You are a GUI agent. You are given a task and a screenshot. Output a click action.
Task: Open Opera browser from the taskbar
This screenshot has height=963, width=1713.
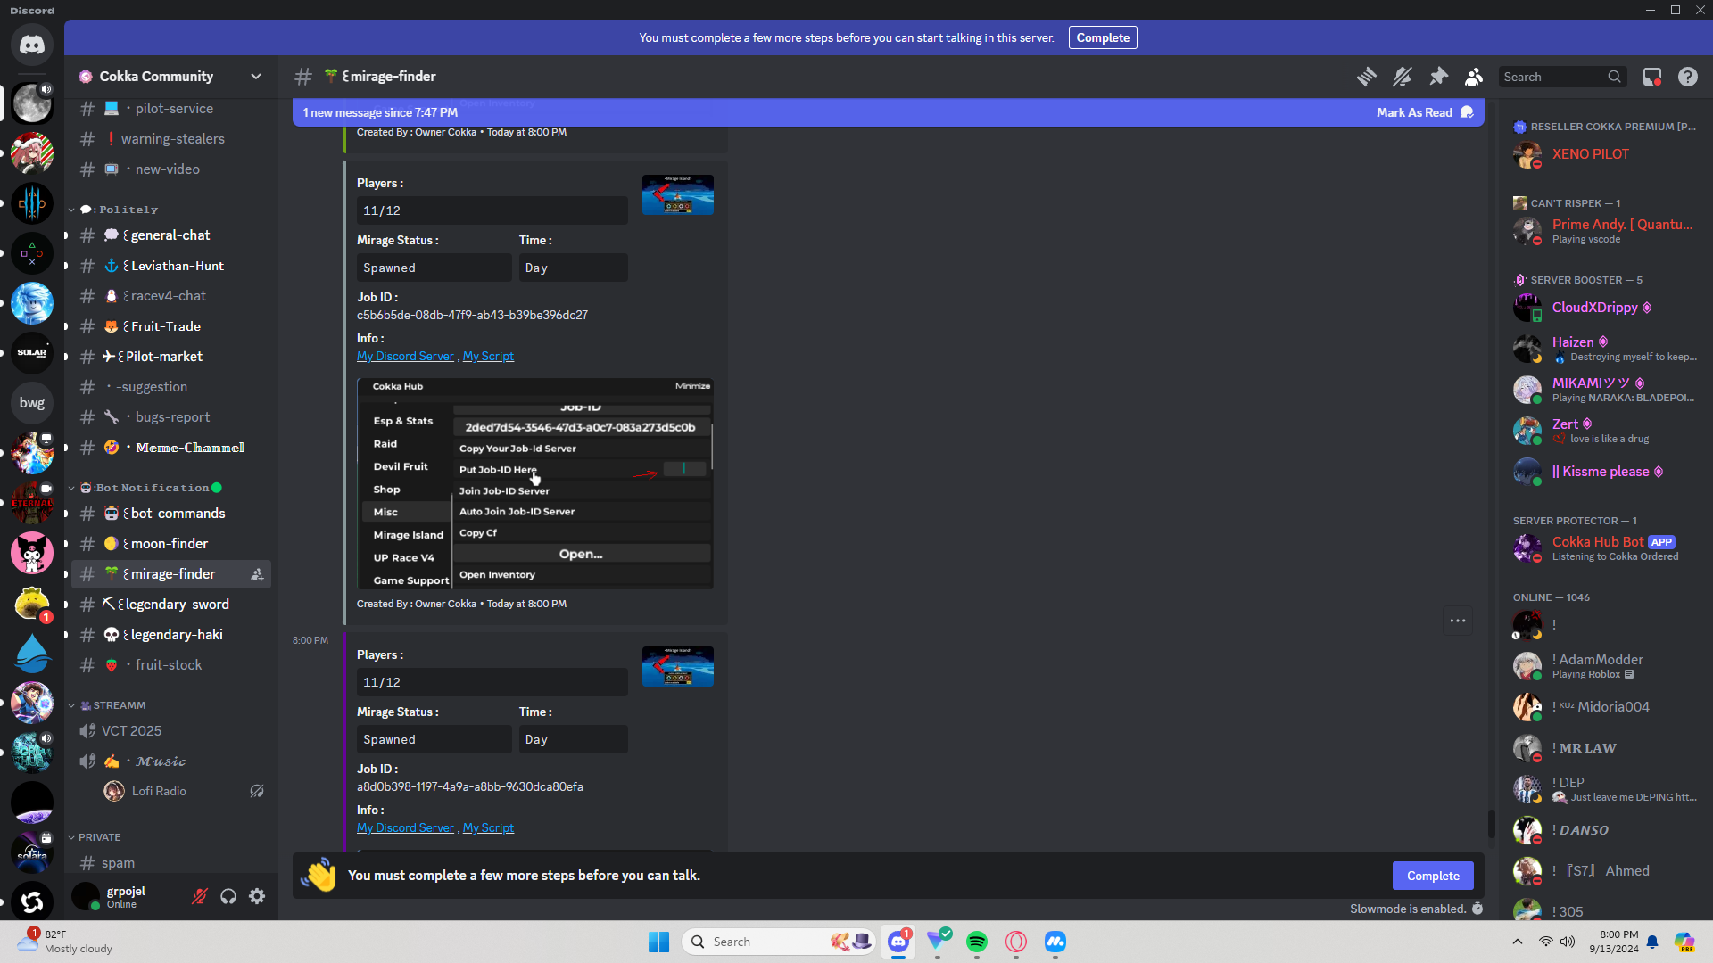pos(1016,942)
